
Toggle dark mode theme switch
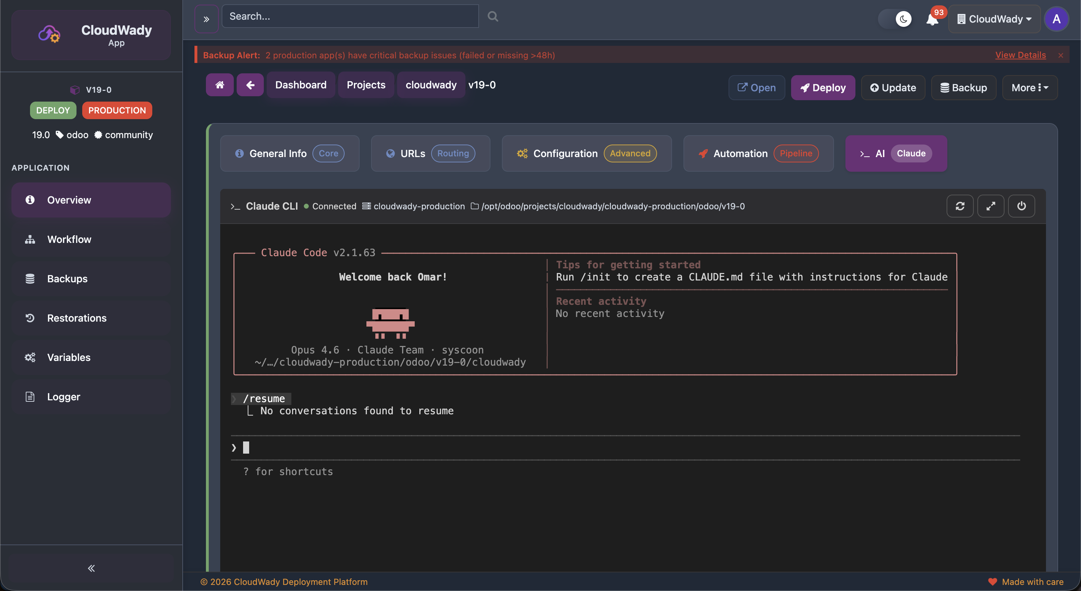pos(895,19)
